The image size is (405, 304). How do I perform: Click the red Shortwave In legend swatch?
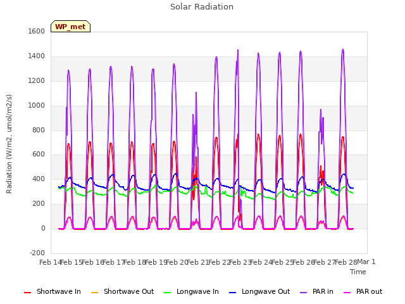point(27,293)
